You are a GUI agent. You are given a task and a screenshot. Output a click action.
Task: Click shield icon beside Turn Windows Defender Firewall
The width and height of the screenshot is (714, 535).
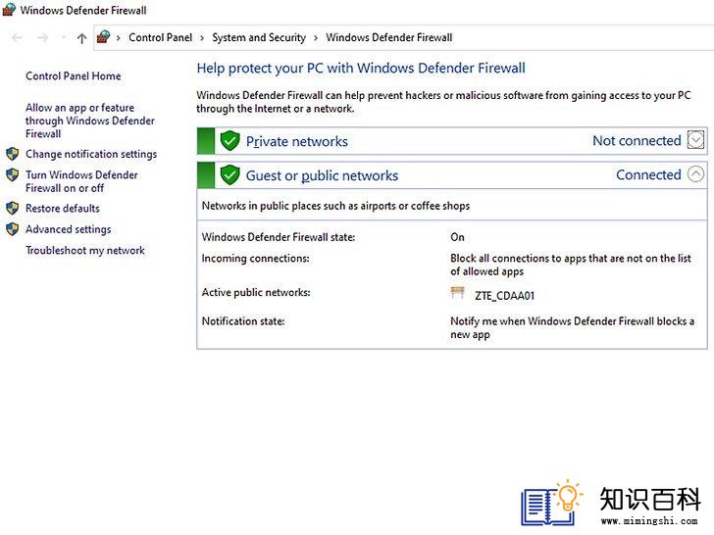click(x=13, y=174)
